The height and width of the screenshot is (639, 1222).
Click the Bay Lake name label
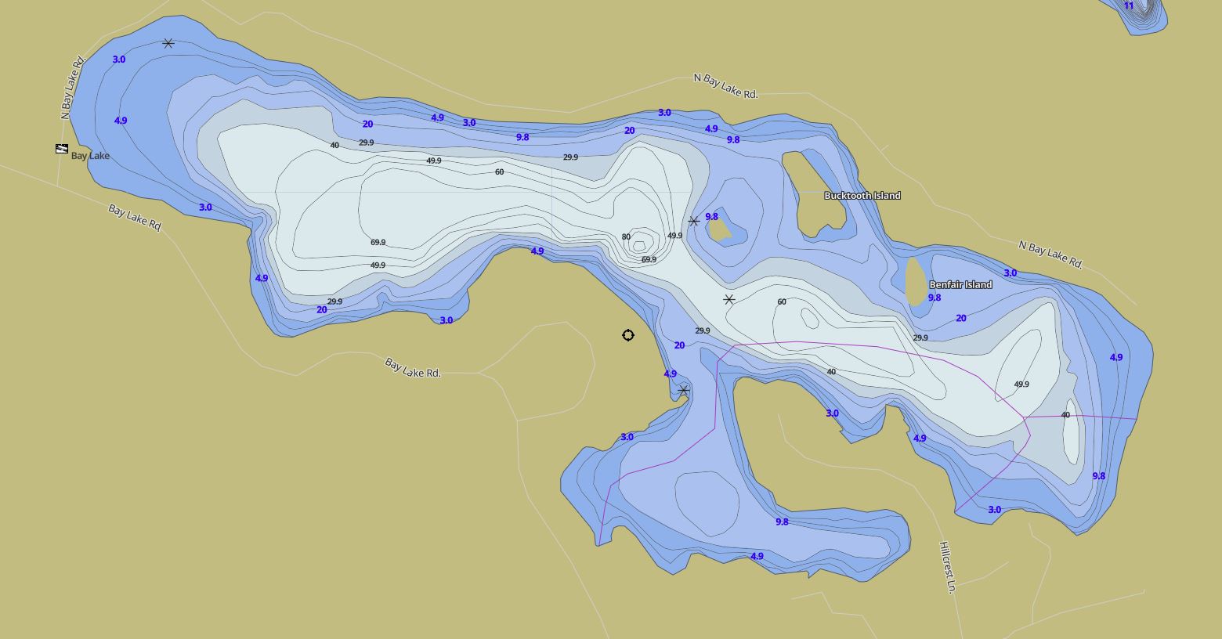click(90, 156)
